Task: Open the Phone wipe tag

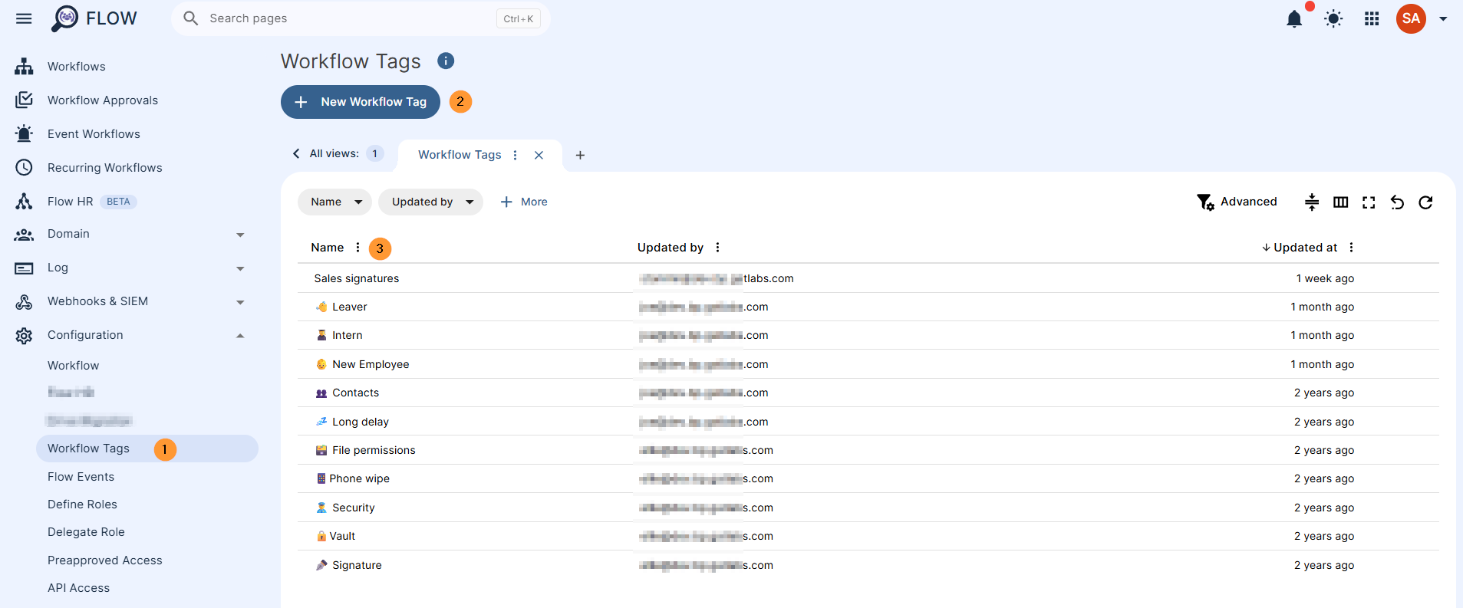Action: tap(868, 478)
